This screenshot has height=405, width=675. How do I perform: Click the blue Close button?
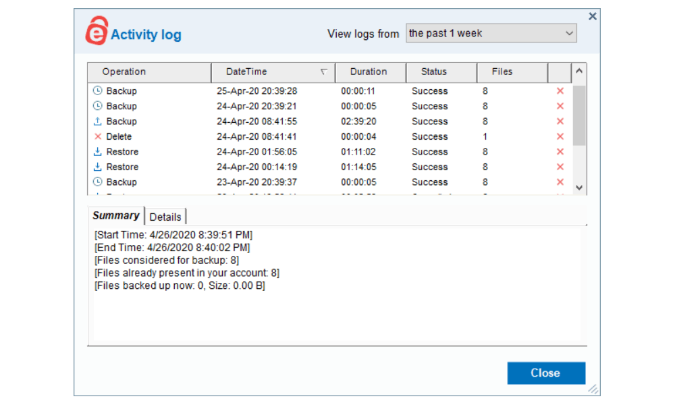[x=546, y=373]
